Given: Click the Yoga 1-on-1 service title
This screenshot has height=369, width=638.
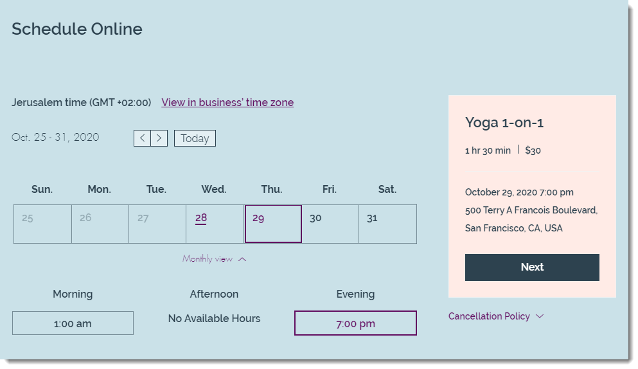Looking at the screenshot, I should pyautogui.click(x=504, y=122).
